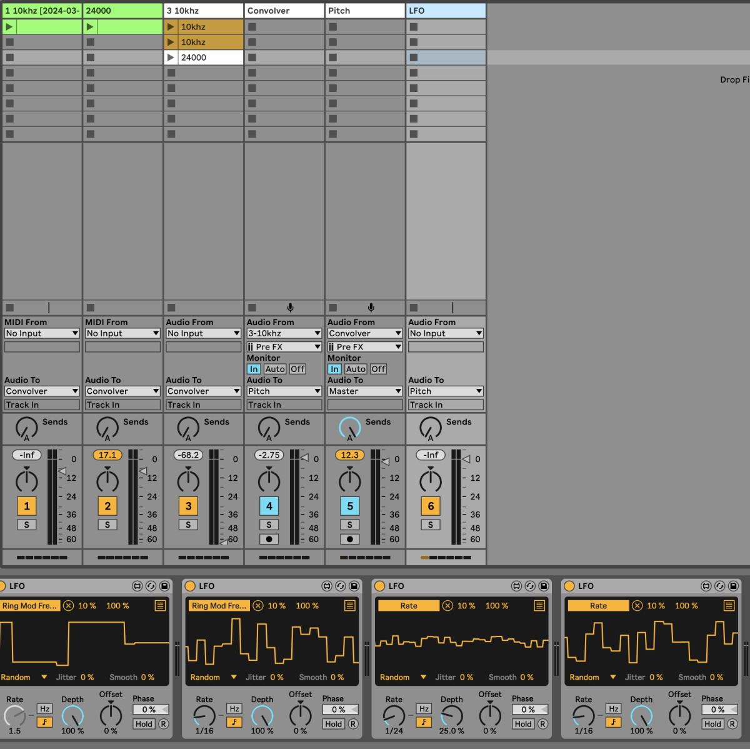
Task: Click the Offset knob on the LFO with rate 1/24
Action: (490, 714)
